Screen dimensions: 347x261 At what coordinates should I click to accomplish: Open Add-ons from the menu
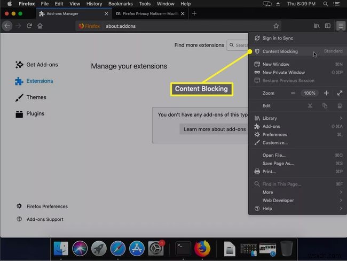coord(297,126)
